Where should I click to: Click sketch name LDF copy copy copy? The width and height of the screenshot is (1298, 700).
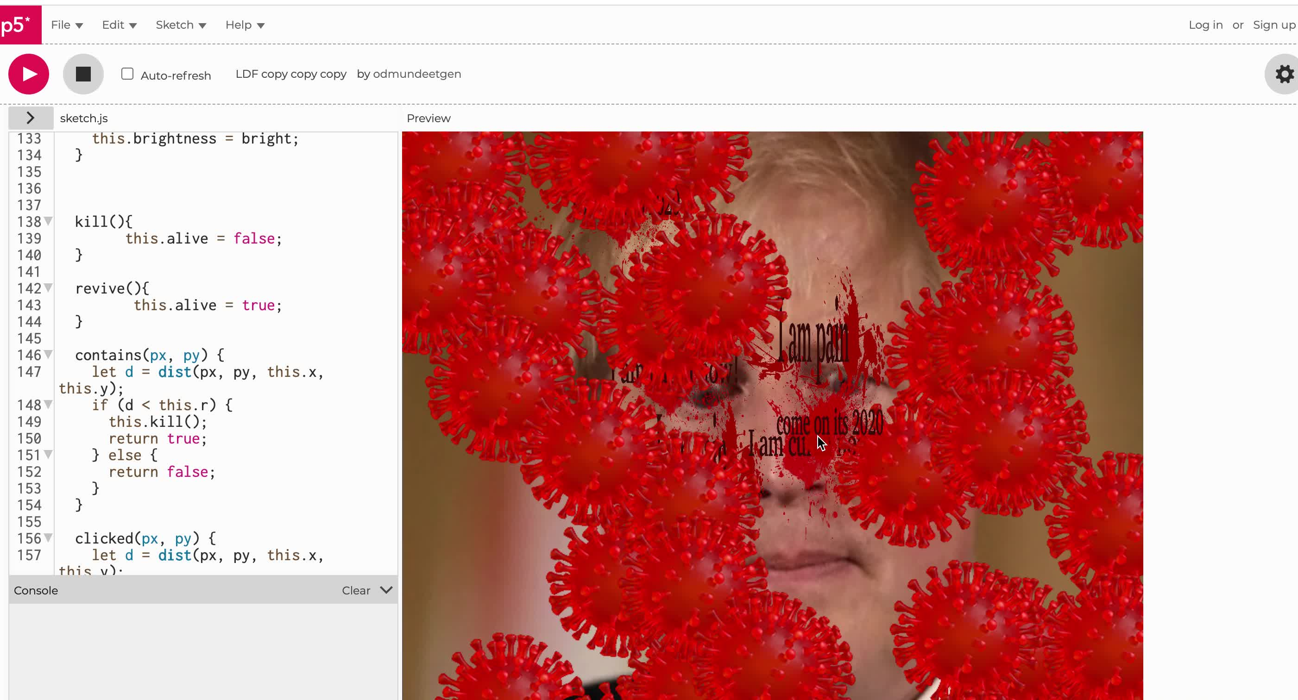[x=291, y=74]
